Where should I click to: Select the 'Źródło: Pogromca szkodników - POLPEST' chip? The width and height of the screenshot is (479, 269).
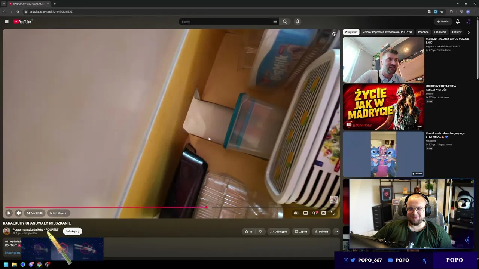tap(387, 32)
